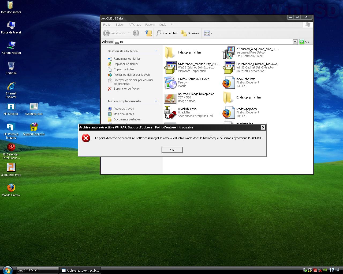
Task: Open the Favoris menu
Action: 150,25
